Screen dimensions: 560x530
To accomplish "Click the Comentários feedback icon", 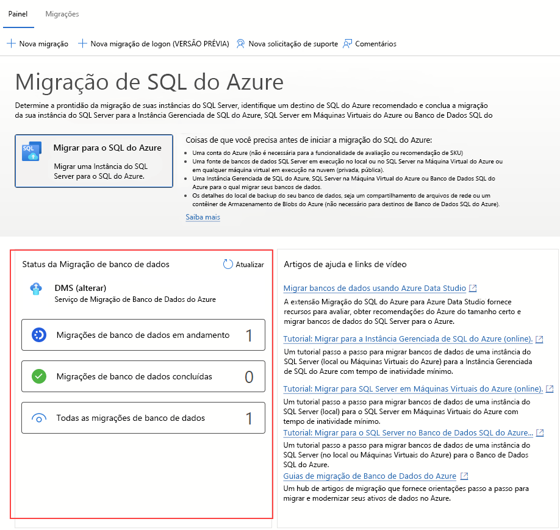I will coord(347,43).
